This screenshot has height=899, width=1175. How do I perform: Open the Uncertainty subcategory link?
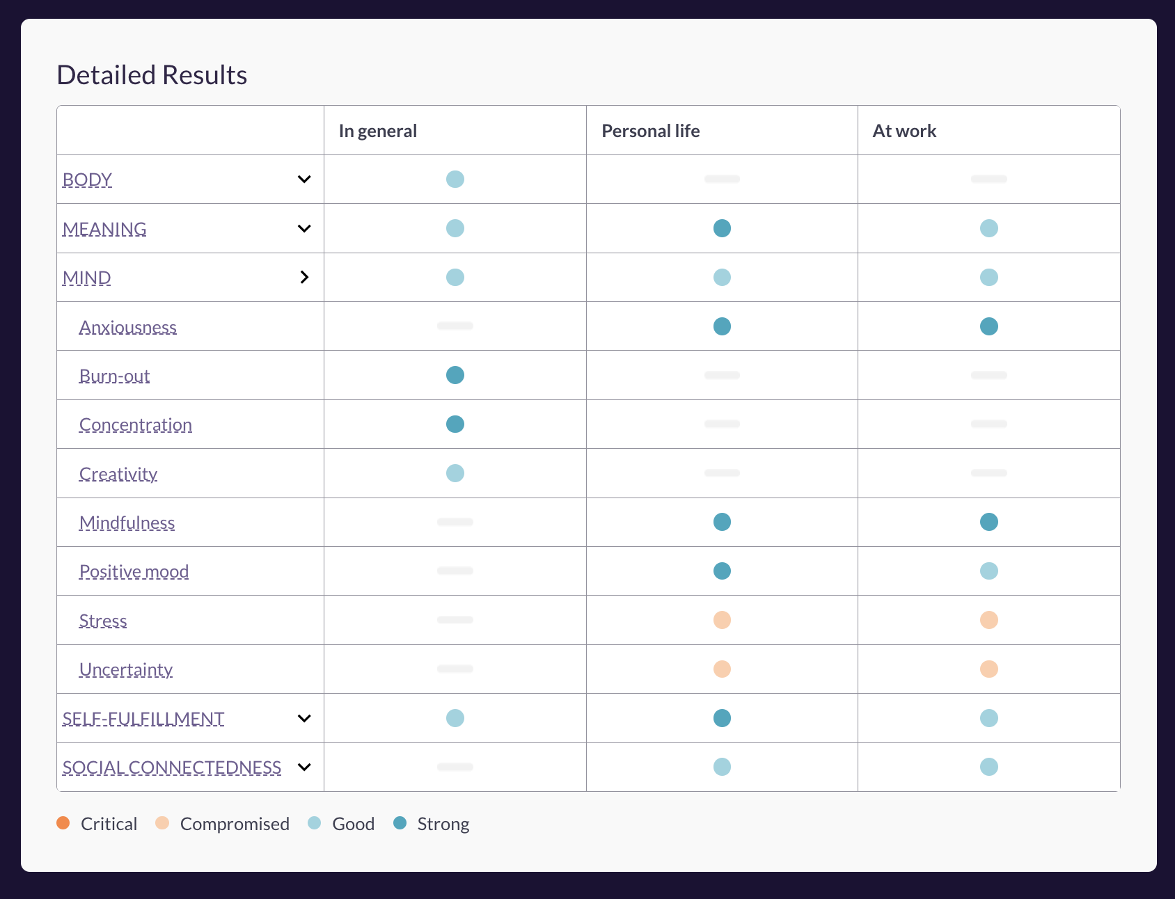125,669
